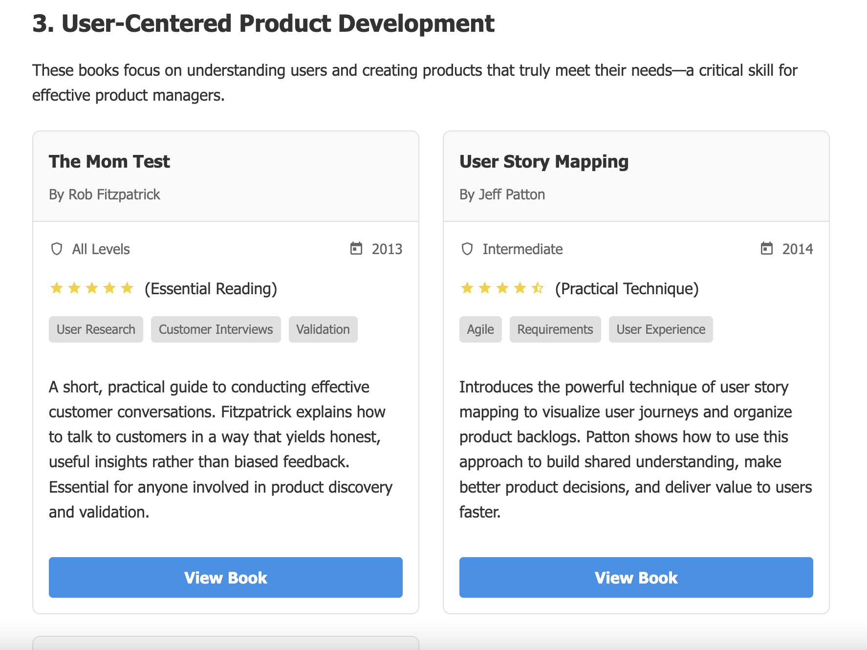
Task: Click the By Rob Fitzpatrick author line
Action: 105,195
